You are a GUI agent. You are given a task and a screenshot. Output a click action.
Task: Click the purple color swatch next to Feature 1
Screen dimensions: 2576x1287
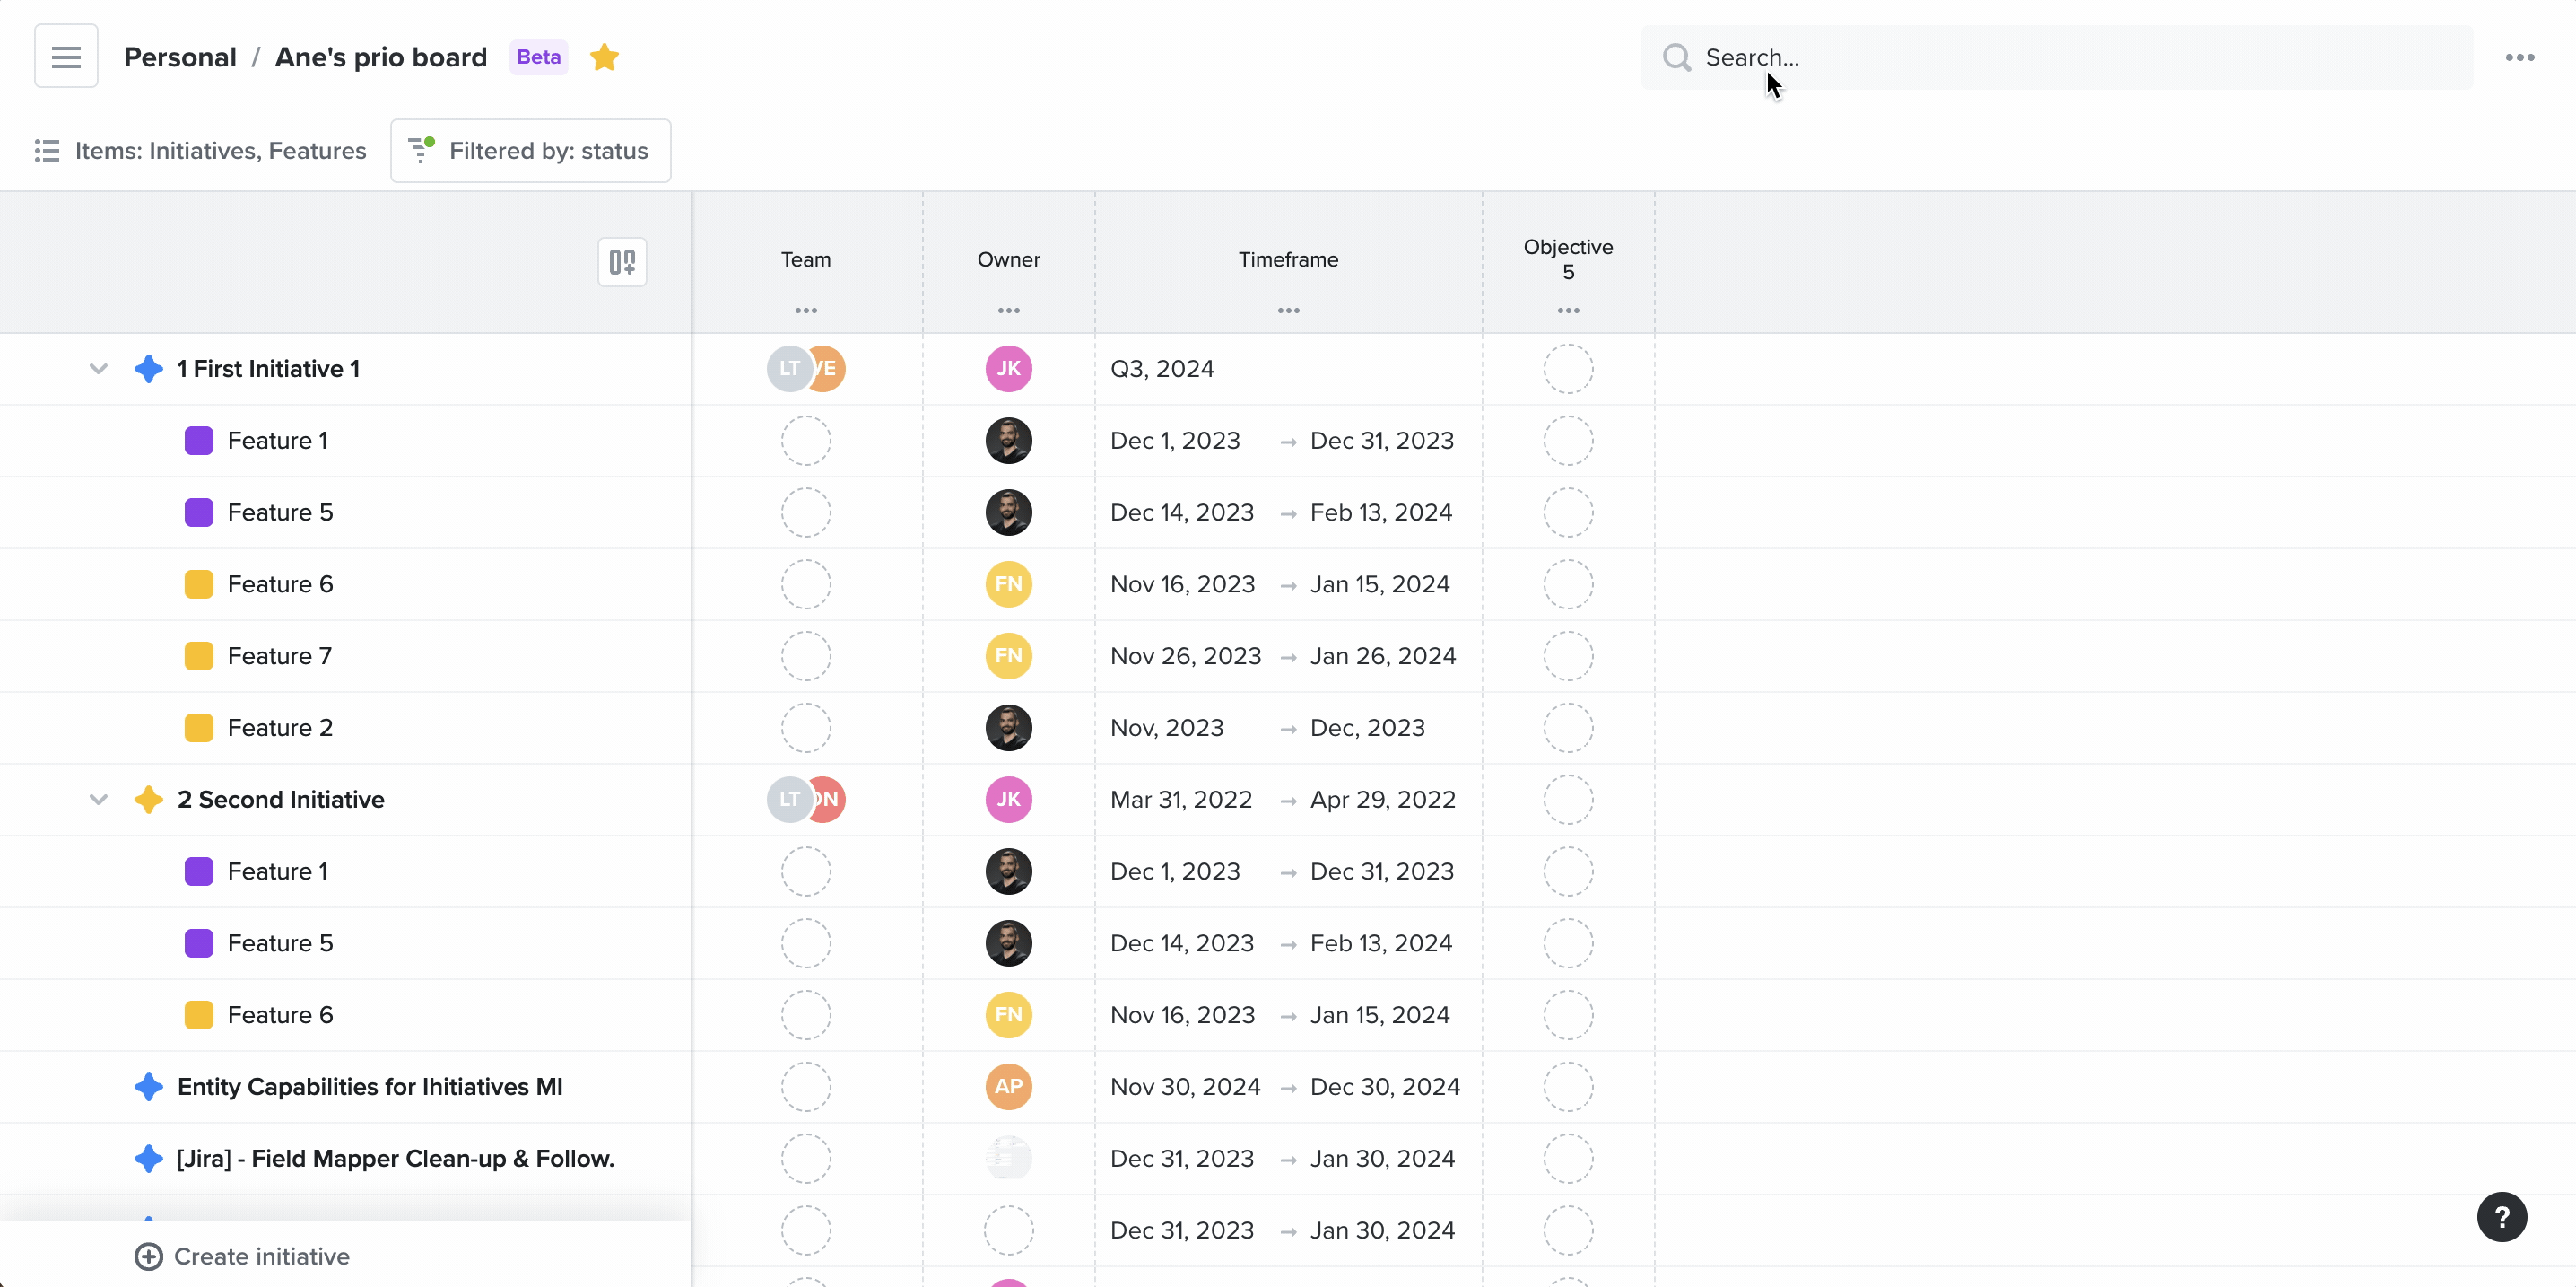click(199, 441)
